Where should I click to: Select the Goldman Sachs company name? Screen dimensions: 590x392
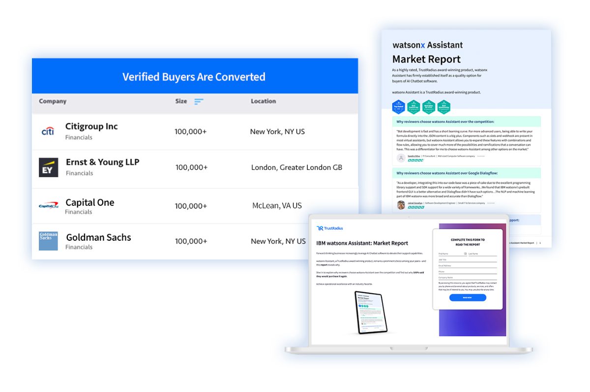click(99, 237)
